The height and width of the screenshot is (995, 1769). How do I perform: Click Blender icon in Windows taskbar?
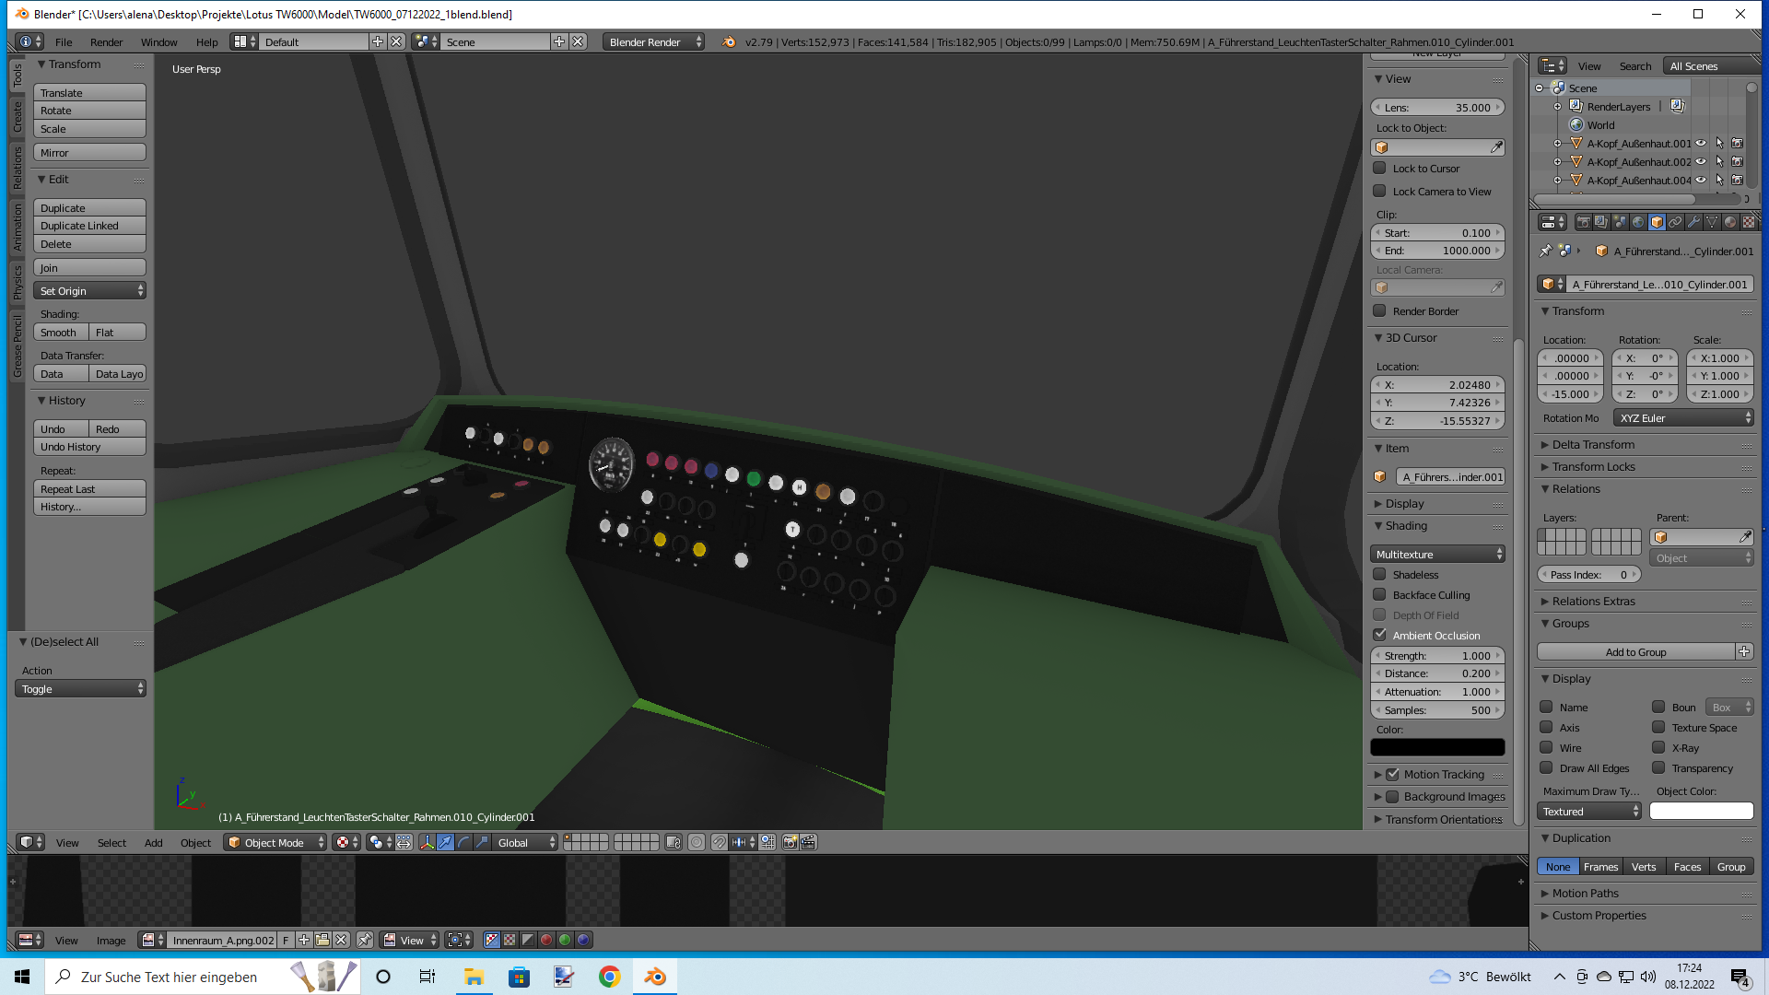(655, 977)
